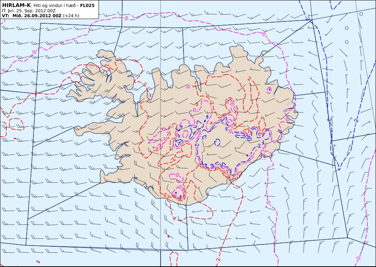Click the HIRLAM-K model title

click(17, 5)
